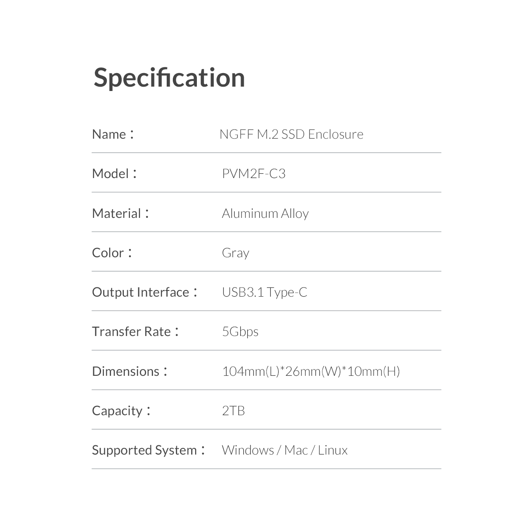This screenshot has height=525, width=525.
Task: Click the Mac text in supported systems
Action: 296,450
